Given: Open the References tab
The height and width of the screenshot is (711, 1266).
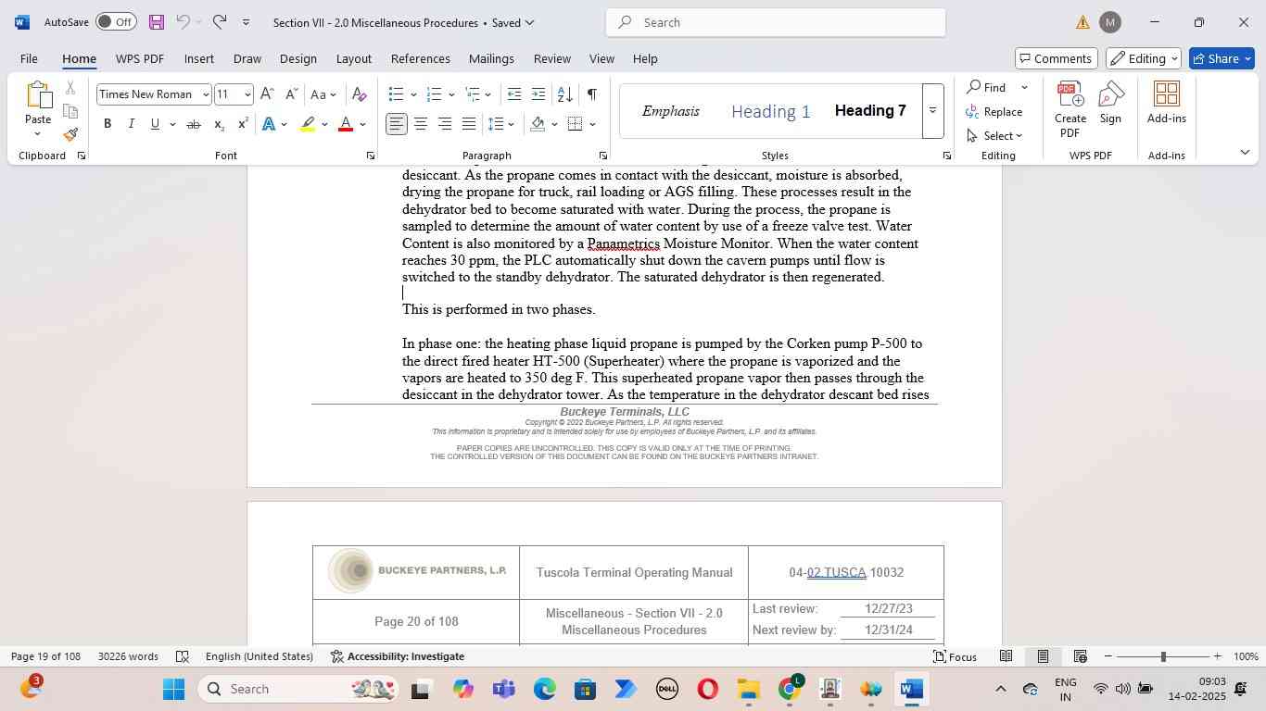Looking at the screenshot, I should point(420,58).
